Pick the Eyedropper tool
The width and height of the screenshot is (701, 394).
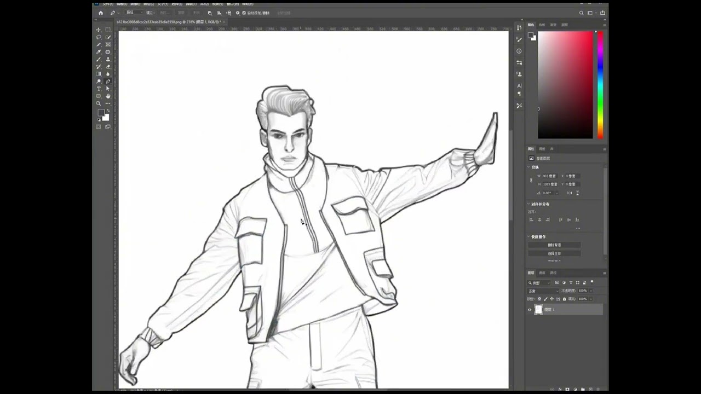tap(99, 52)
